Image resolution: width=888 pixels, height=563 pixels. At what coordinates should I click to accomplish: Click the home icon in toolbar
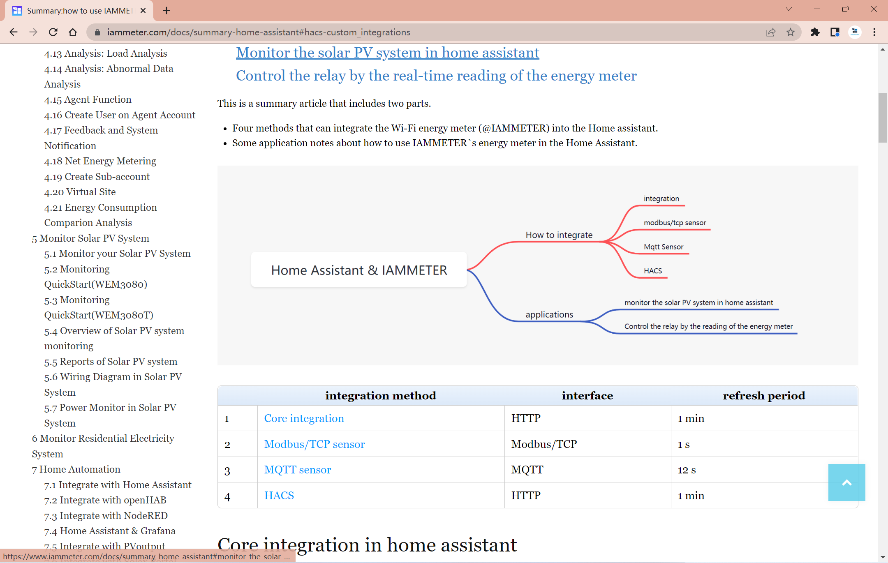pos(73,32)
